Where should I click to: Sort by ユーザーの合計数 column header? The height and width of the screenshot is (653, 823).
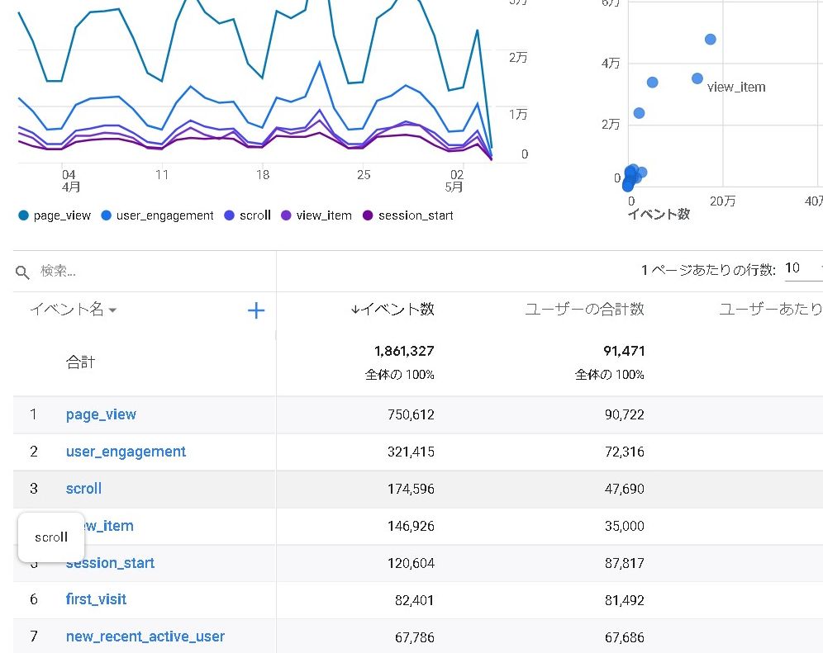[x=584, y=310]
